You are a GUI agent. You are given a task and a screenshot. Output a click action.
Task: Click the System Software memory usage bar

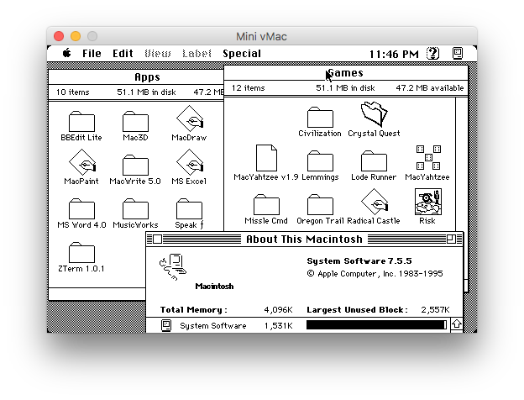coord(376,324)
